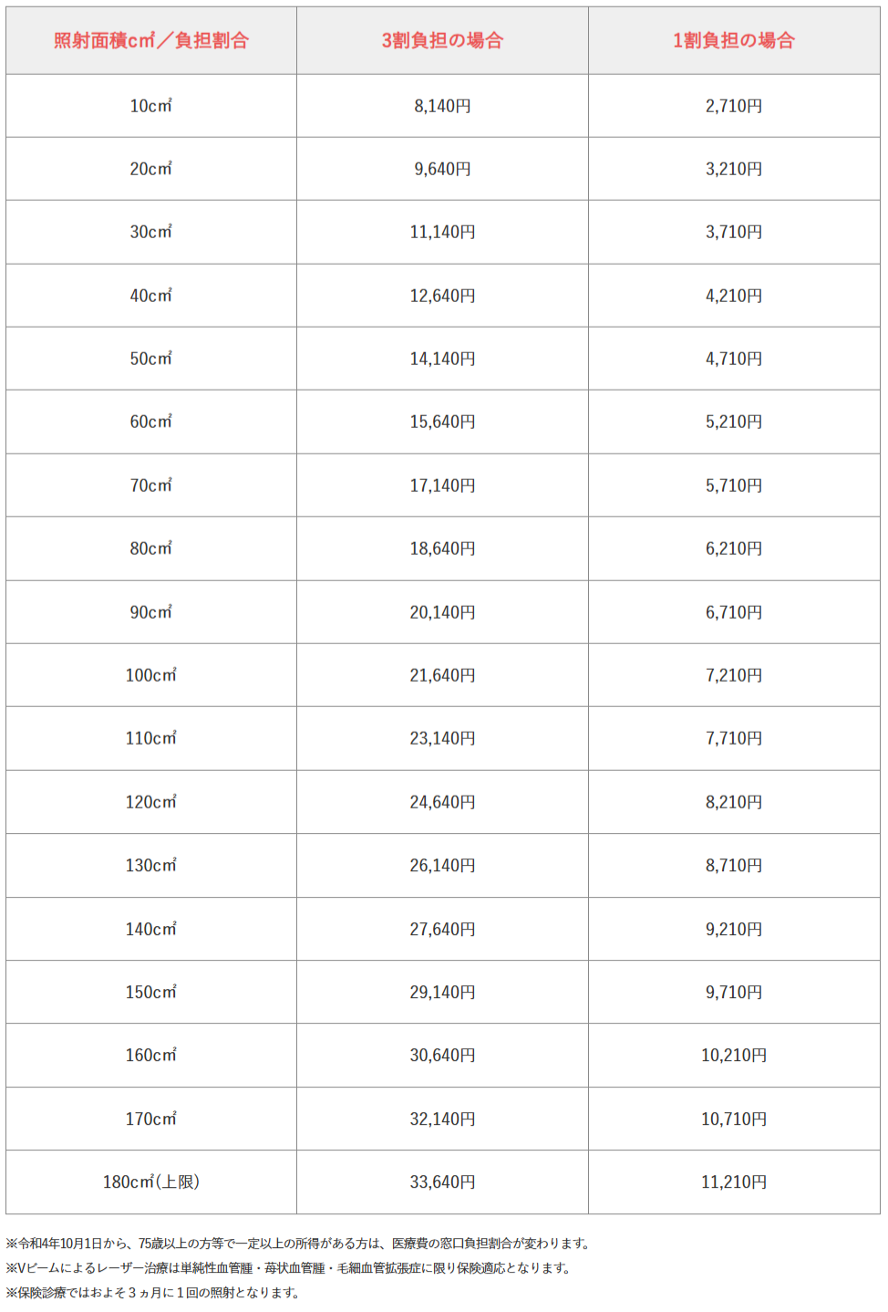Click the 26,140円 cell for 130c㎡
Screen dimensions: 888x1312
[442, 865]
